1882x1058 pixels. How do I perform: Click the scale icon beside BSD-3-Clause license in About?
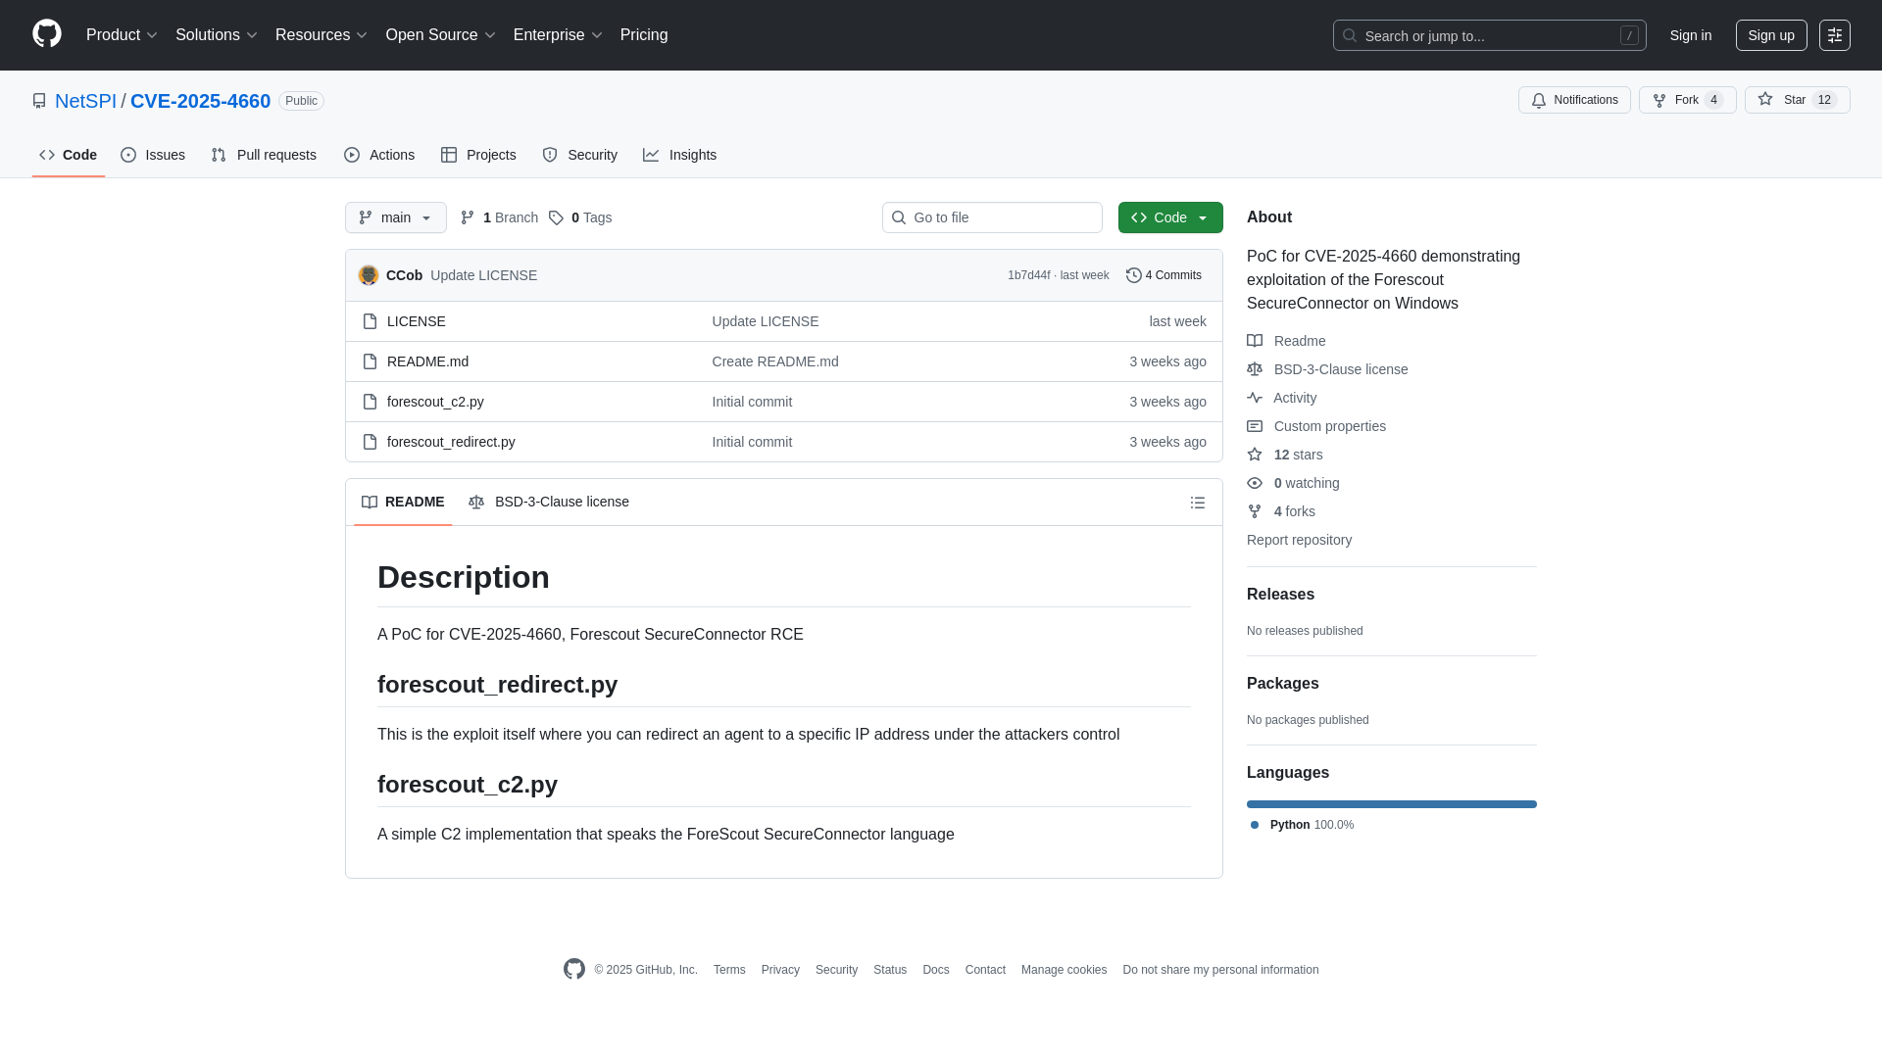coord(1255,369)
